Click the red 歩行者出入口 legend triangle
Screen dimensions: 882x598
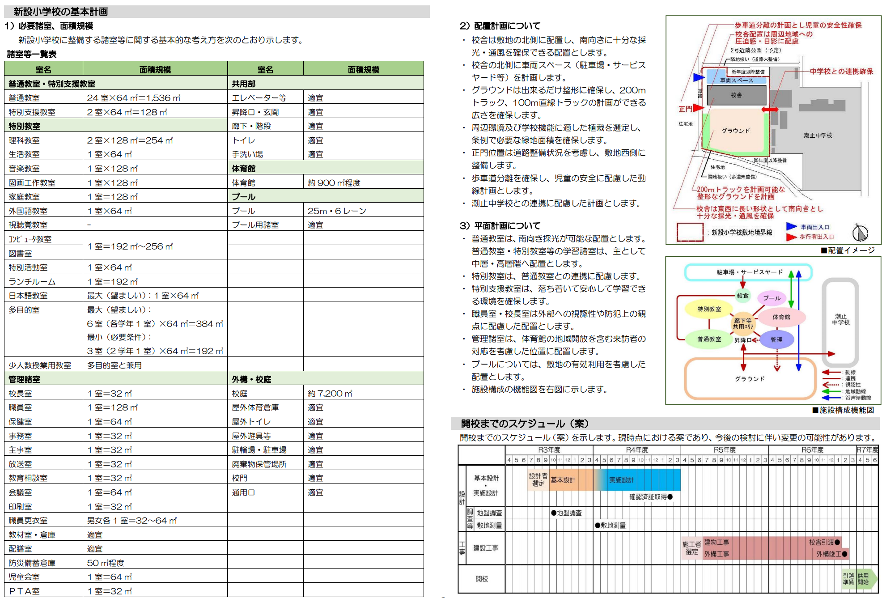pyautogui.click(x=791, y=237)
